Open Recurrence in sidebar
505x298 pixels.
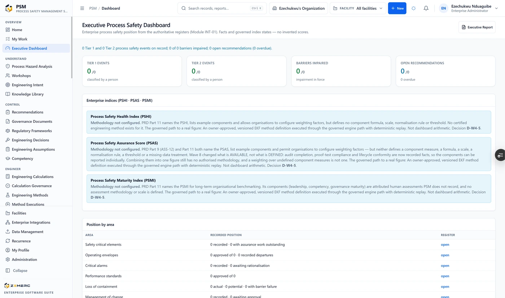pyautogui.click(x=36, y=241)
